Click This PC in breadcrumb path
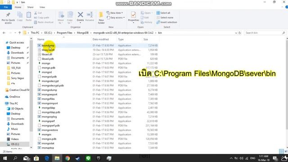Image resolution: width=288 pixels, height=162 pixels. click(35, 33)
